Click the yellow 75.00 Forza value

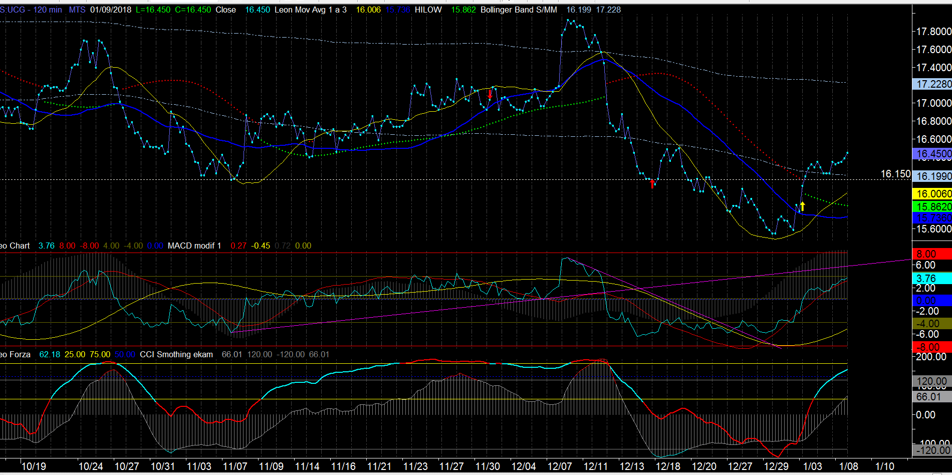click(100, 354)
